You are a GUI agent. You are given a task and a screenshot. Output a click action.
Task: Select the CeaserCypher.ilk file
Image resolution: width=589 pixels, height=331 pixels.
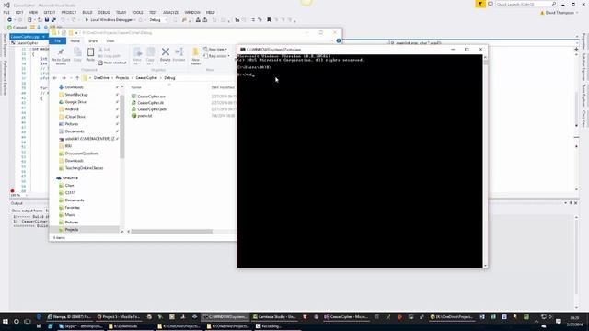coord(150,103)
